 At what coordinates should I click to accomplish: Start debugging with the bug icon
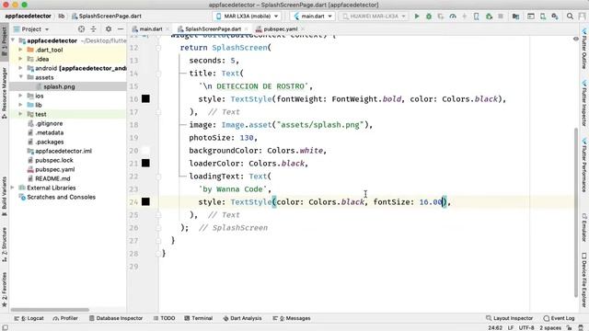click(x=429, y=17)
